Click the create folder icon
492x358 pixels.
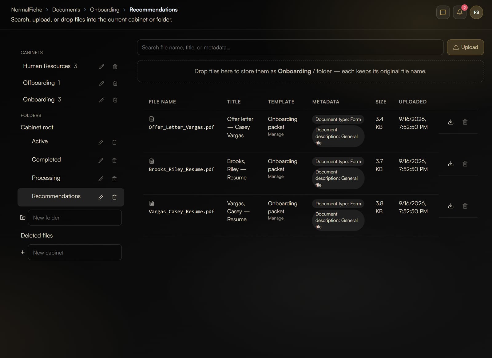click(23, 218)
